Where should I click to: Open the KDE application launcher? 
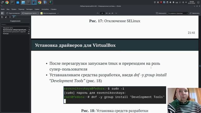2,2
